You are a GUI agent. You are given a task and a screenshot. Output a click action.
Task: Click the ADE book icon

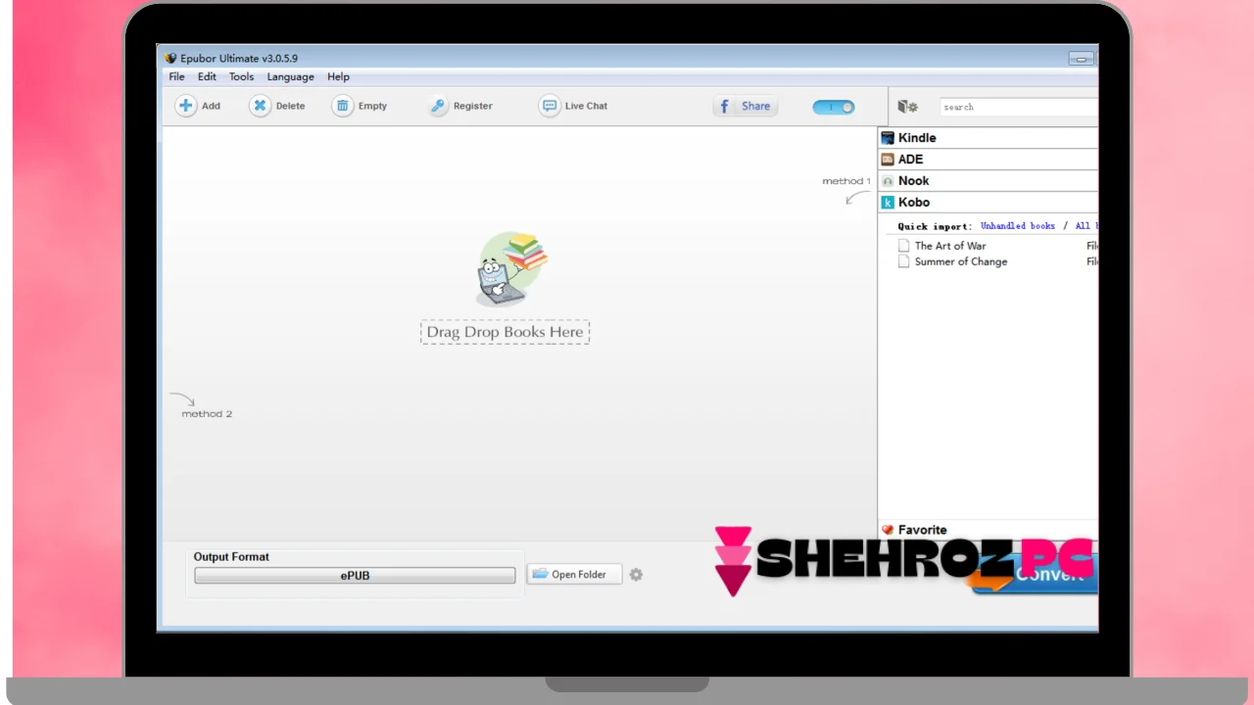click(888, 160)
